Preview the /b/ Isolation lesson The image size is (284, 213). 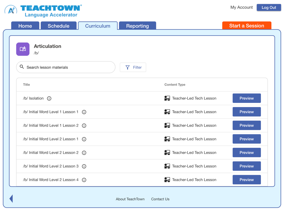point(247,98)
